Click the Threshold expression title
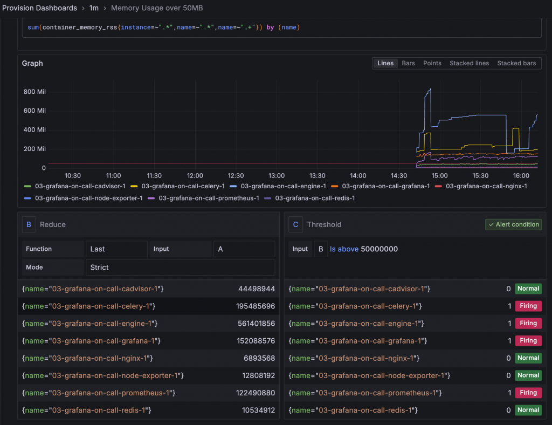Screen dimensions: 552x425 324,225
